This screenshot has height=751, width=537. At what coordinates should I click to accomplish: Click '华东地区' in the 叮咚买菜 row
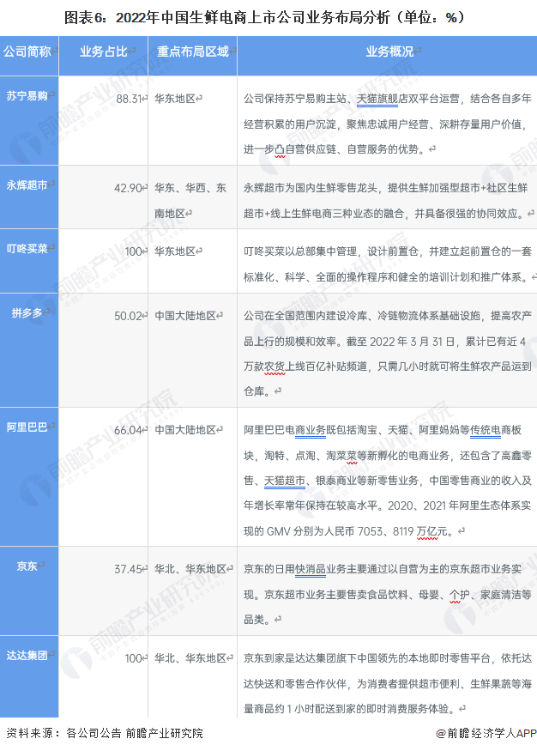coord(175,251)
